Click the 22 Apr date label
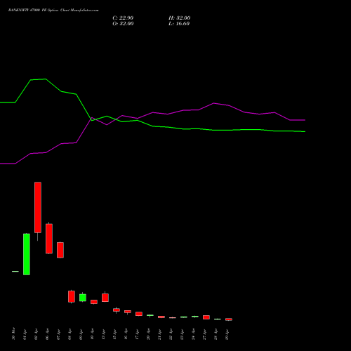351x351 pixels. (171, 334)
